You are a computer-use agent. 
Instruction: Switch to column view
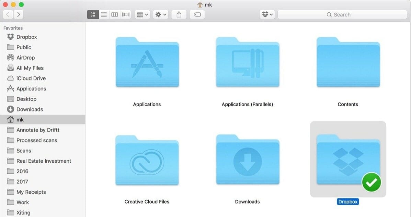pyautogui.click(x=115, y=14)
